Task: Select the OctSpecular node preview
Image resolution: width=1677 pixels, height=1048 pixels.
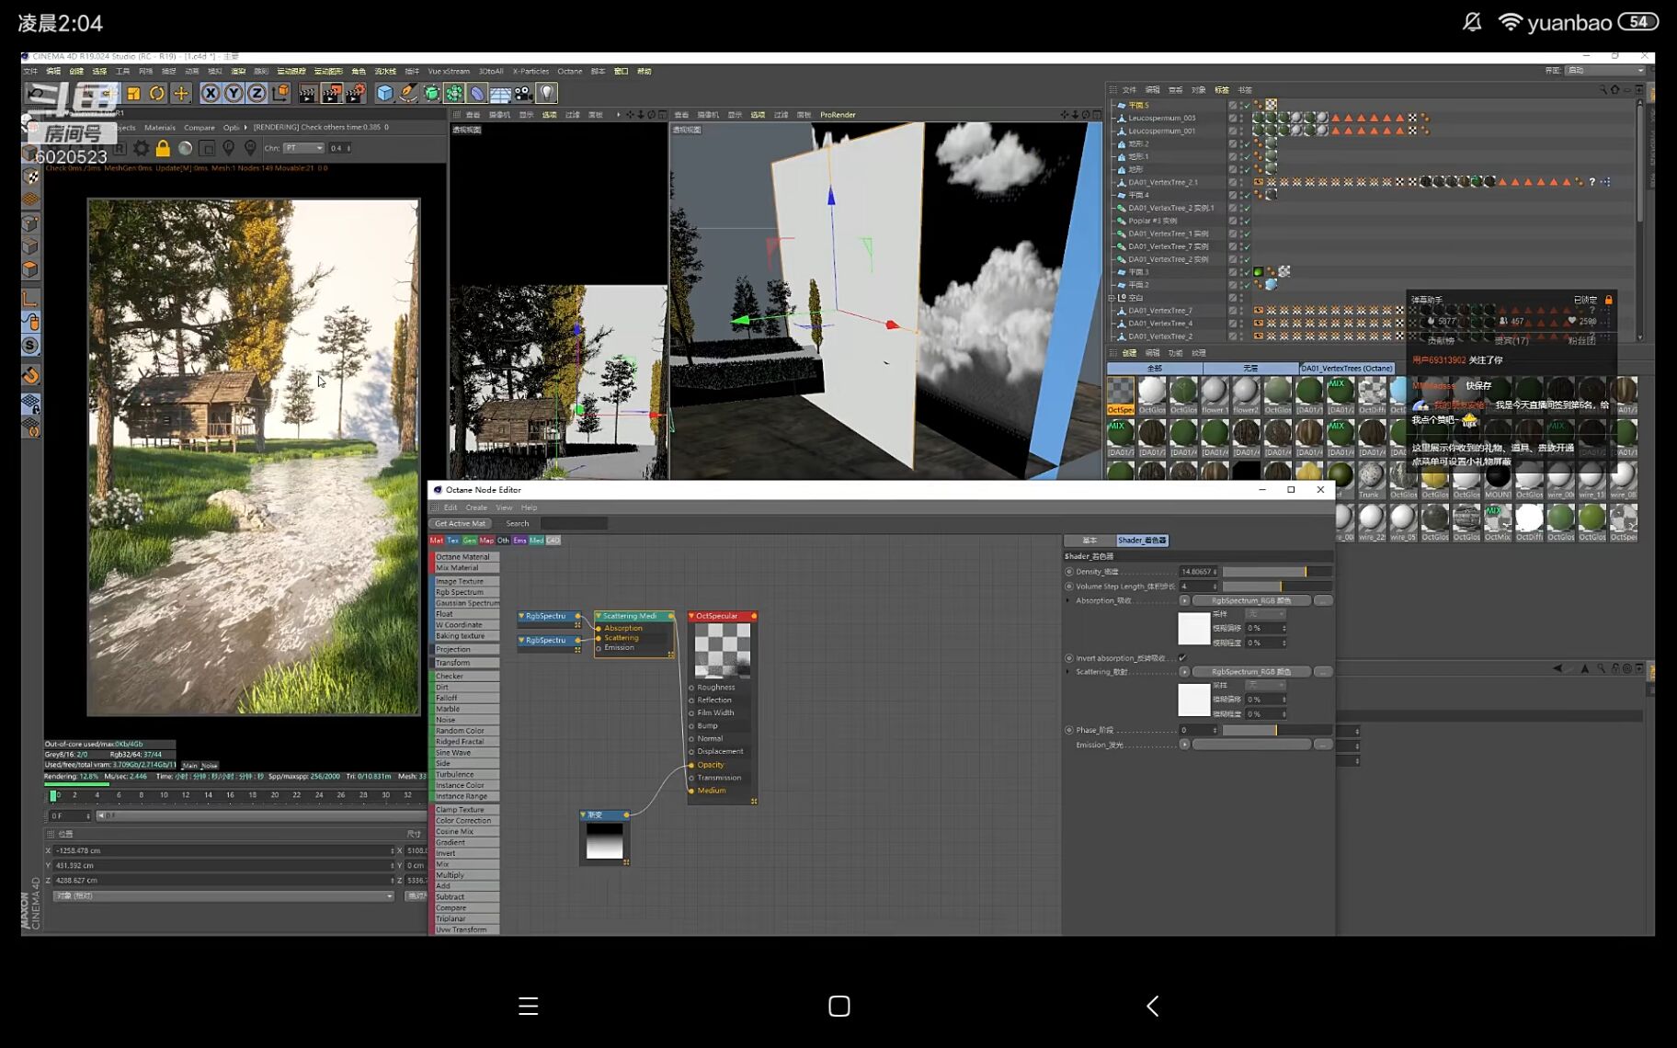Action: (x=723, y=651)
